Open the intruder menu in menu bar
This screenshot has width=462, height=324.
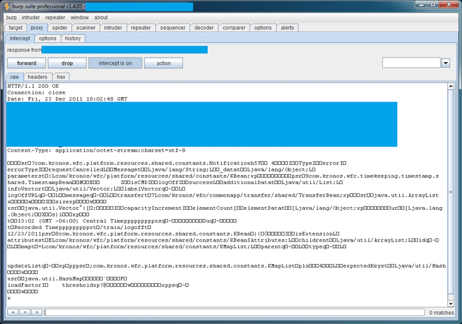tap(30, 17)
